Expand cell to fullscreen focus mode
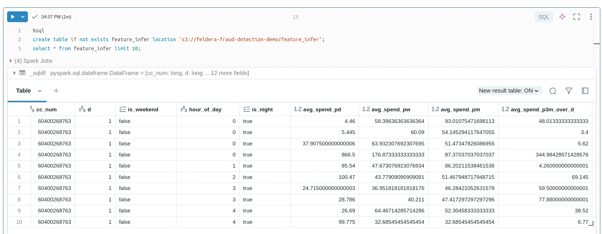 (x=577, y=17)
